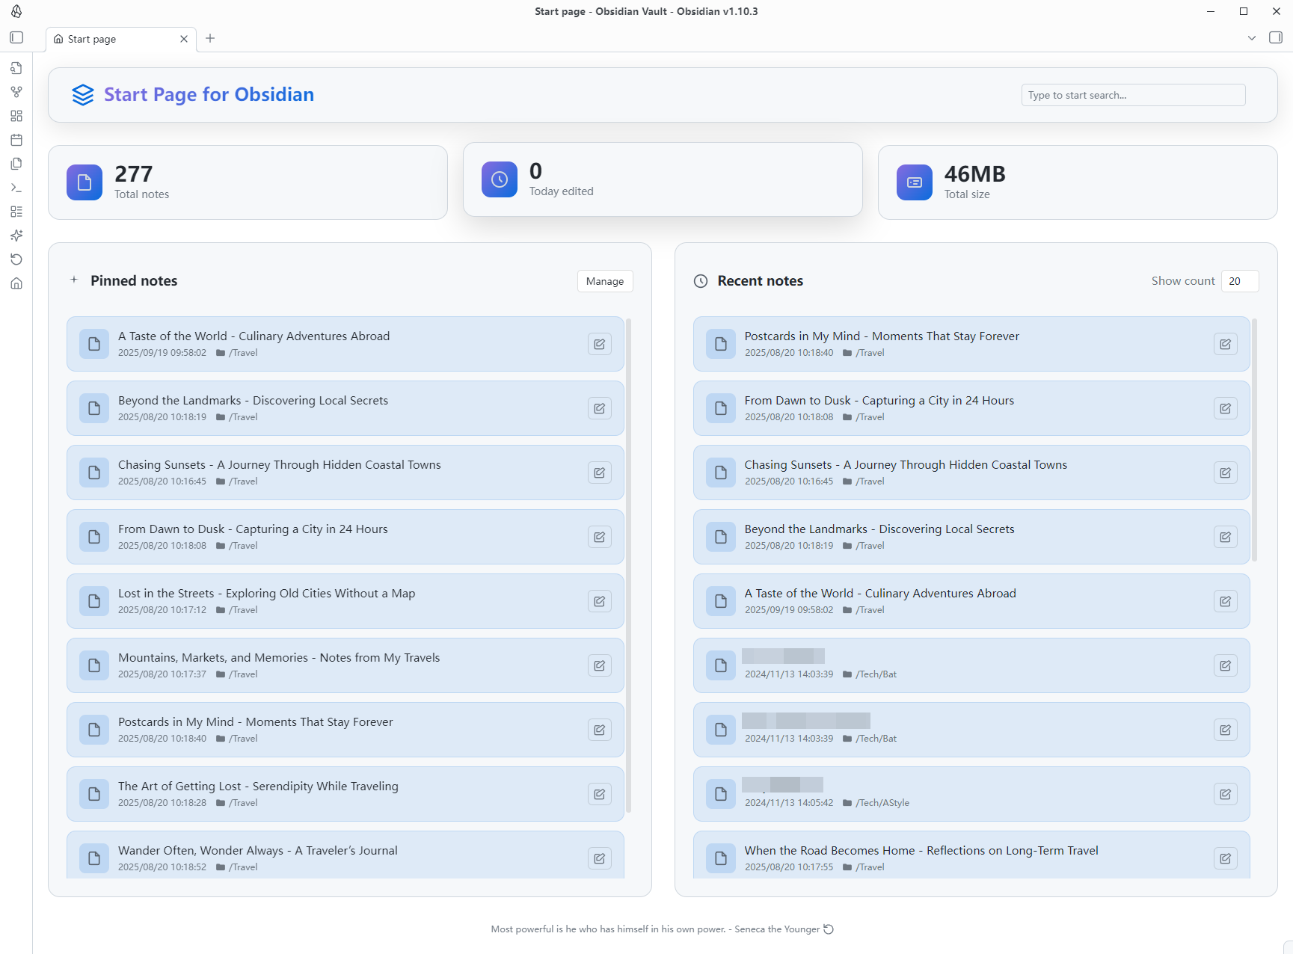
Task: Refresh the quote at the bottom
Action: (829, 929)
